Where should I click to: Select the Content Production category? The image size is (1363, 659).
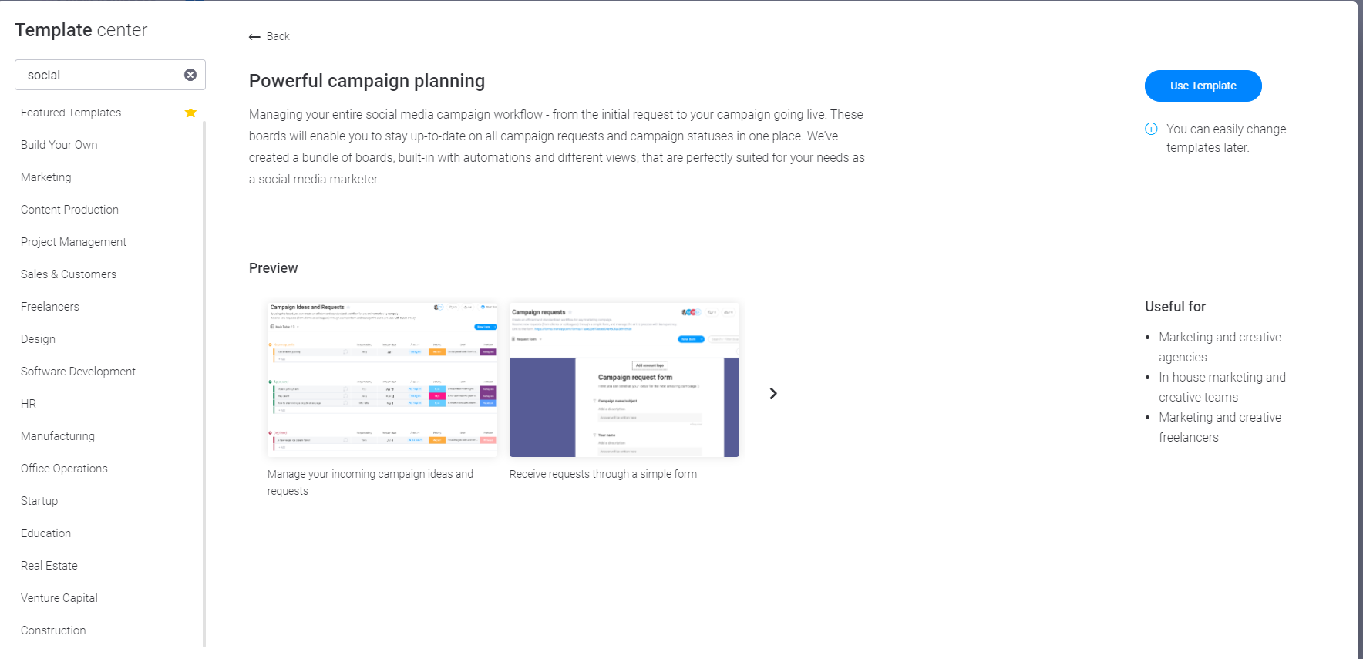click(69, 210)
